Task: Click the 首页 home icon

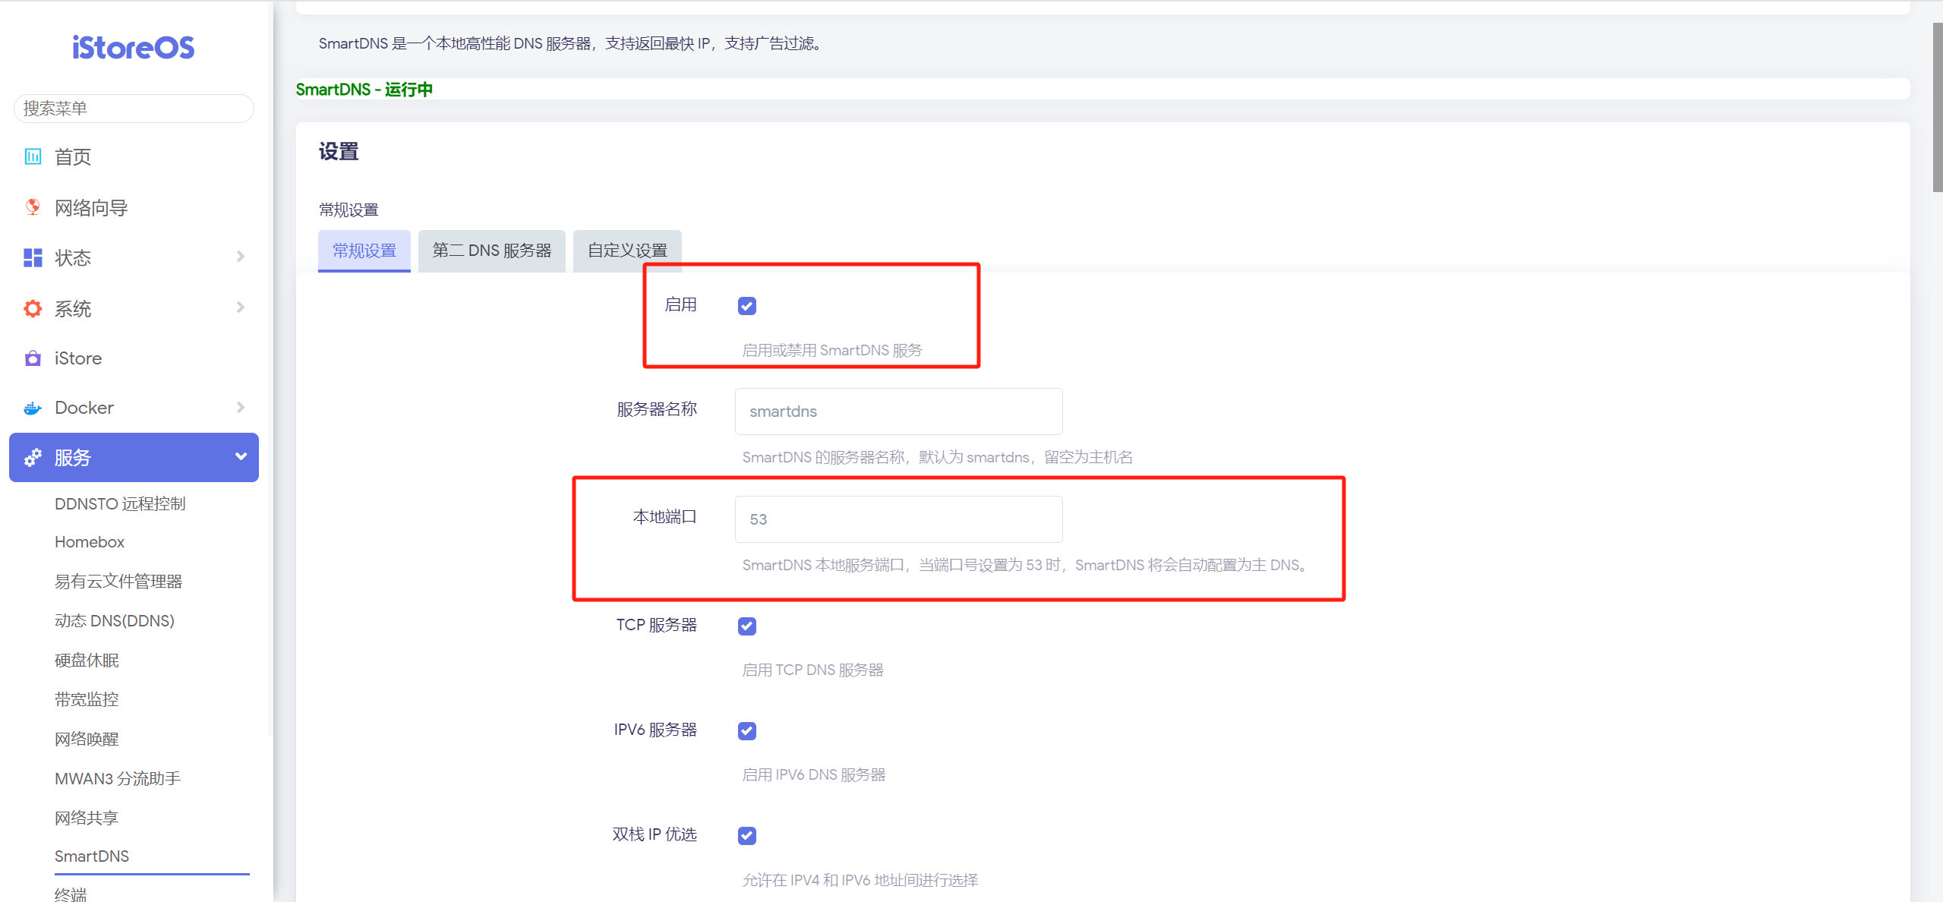Action: pos(33,156)
